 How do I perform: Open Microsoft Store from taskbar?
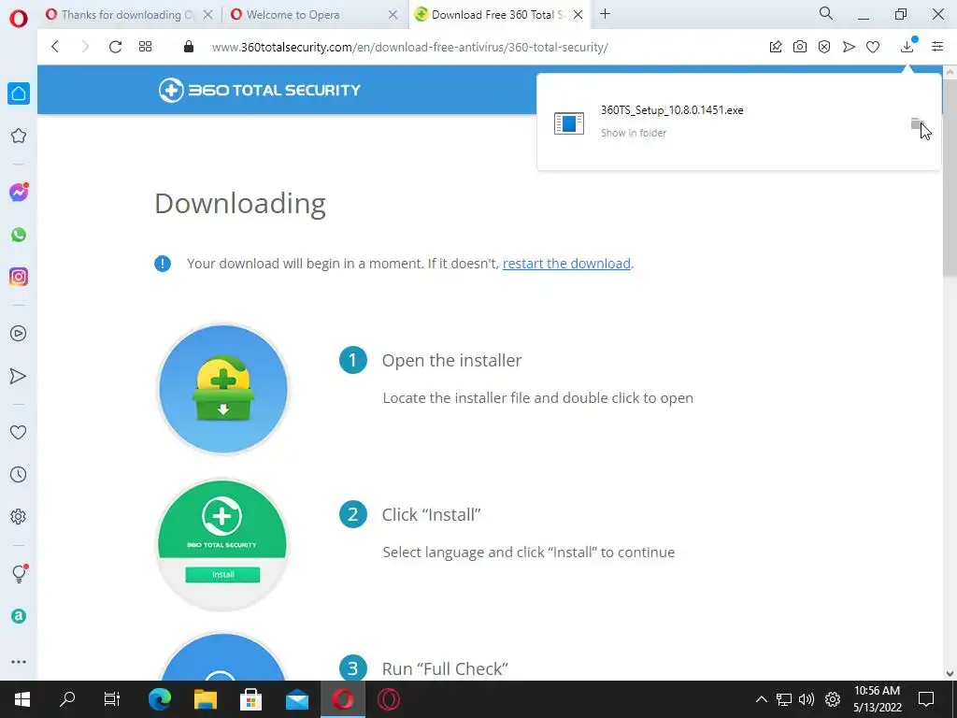click(x=250, y=699)
